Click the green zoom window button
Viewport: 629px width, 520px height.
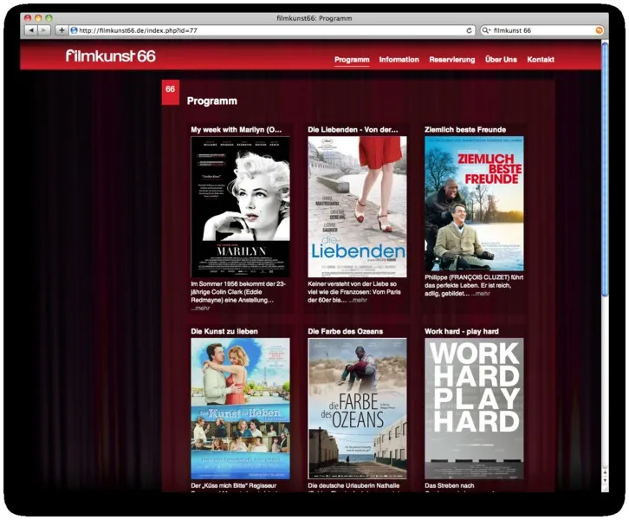49,17
